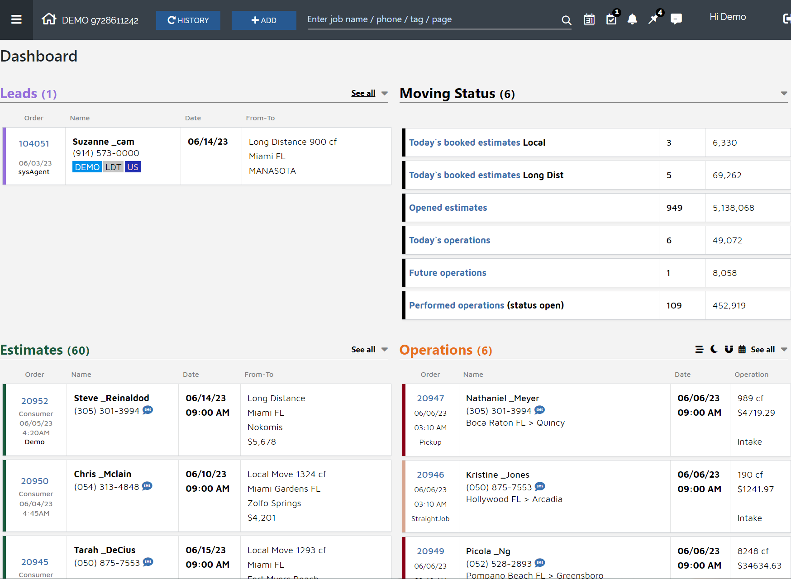Open tasks checklist icon with badge 1
Screen dimensions: 791x579
tap(611, 19)
